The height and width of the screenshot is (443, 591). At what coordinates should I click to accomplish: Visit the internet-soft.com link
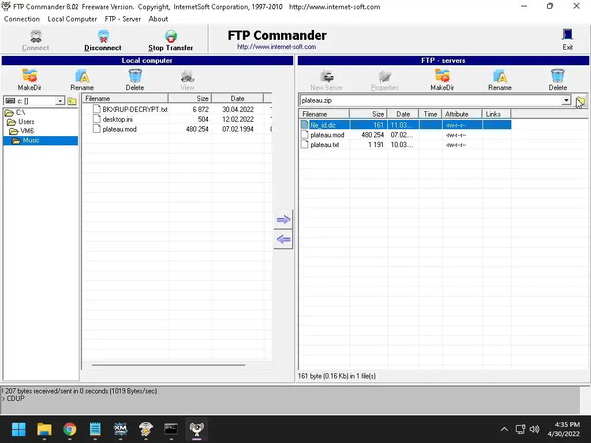tap(276, 47)
